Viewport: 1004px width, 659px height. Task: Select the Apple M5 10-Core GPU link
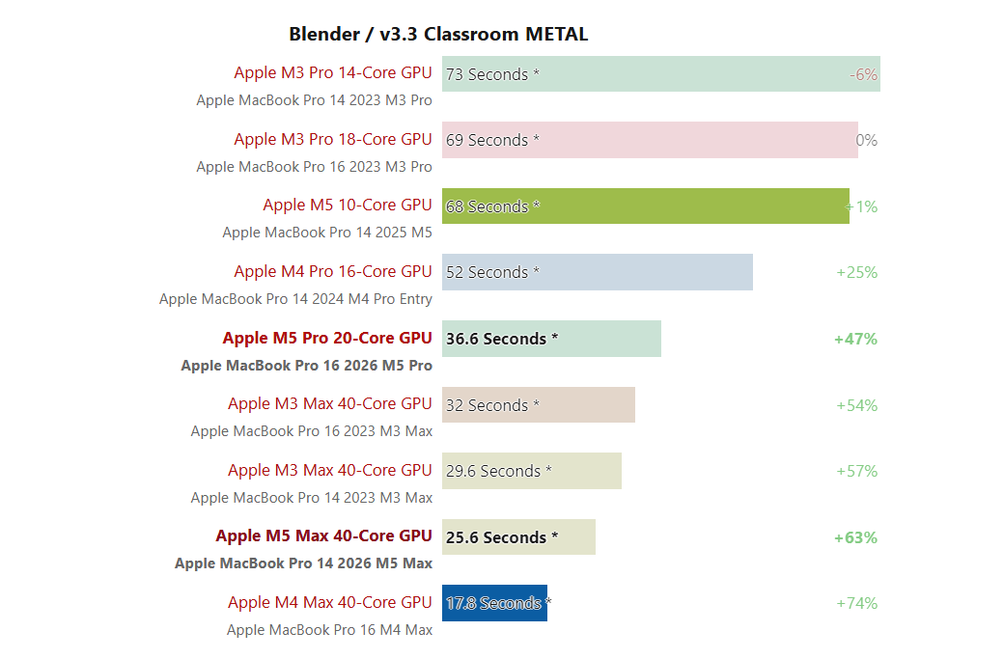347,206
